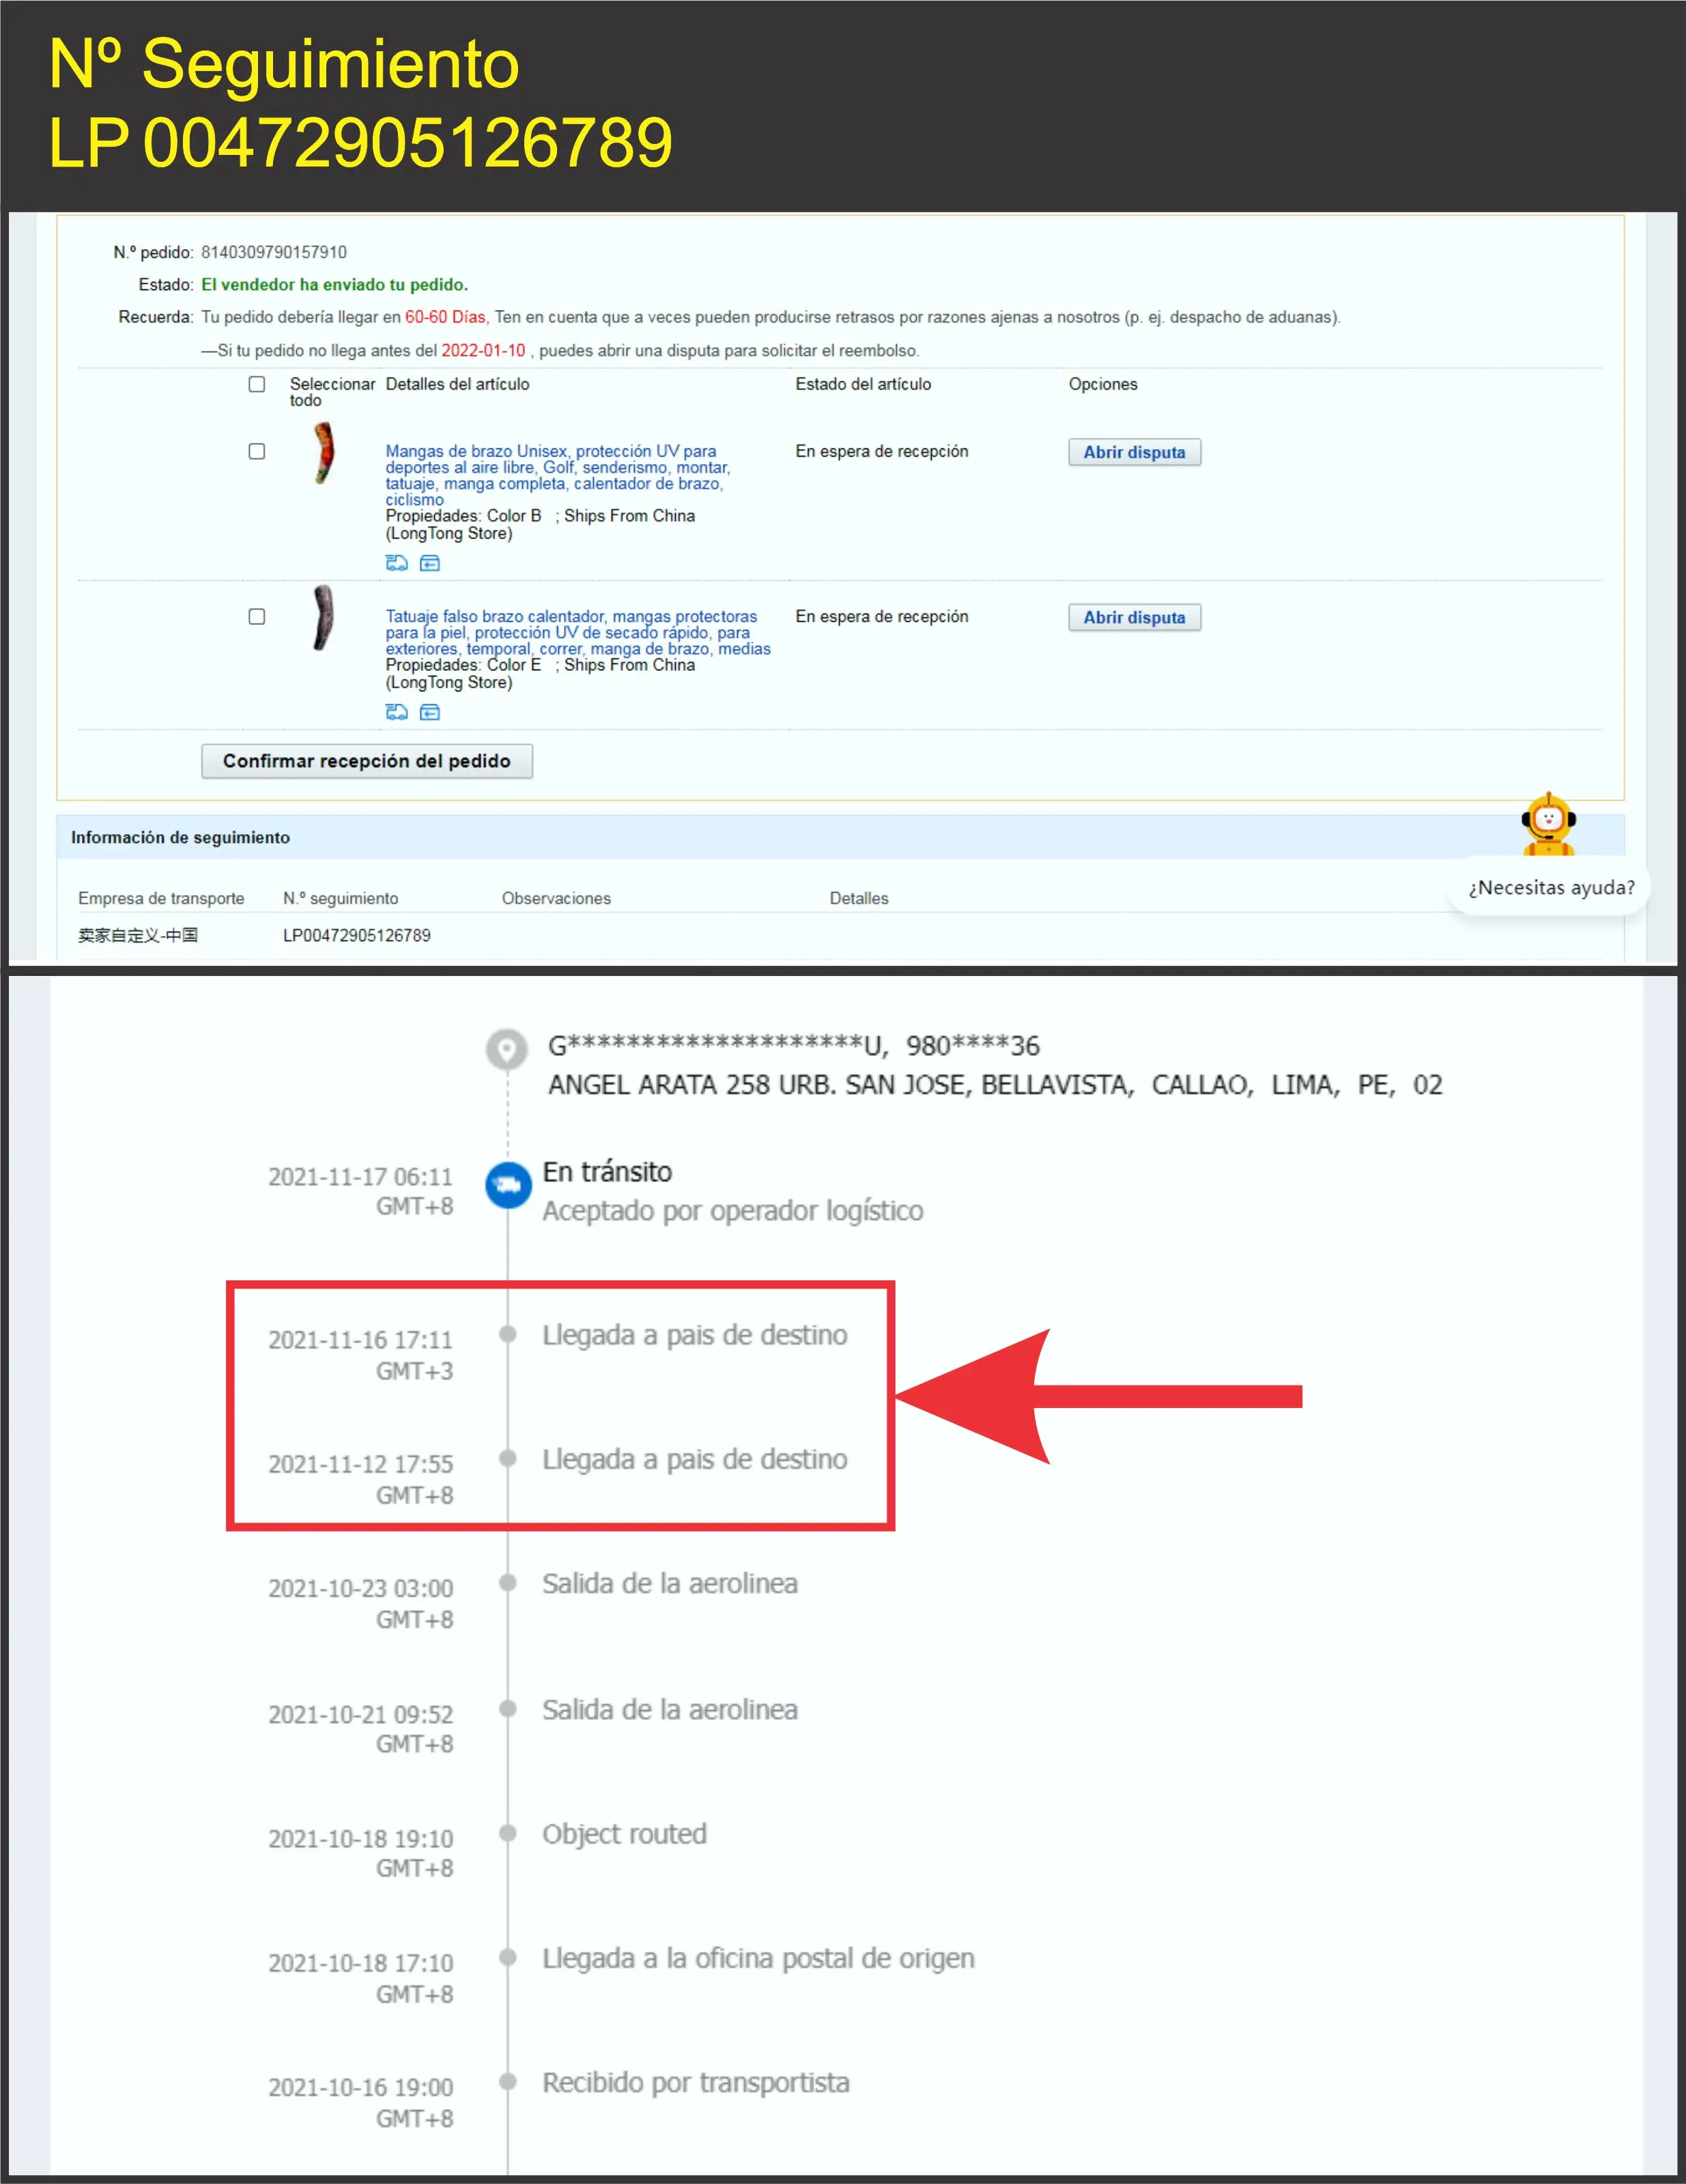Open dispute for Mangas de brazo Unisex item
This screenshot has height=2184, width=1686.
click(1134, 452)
